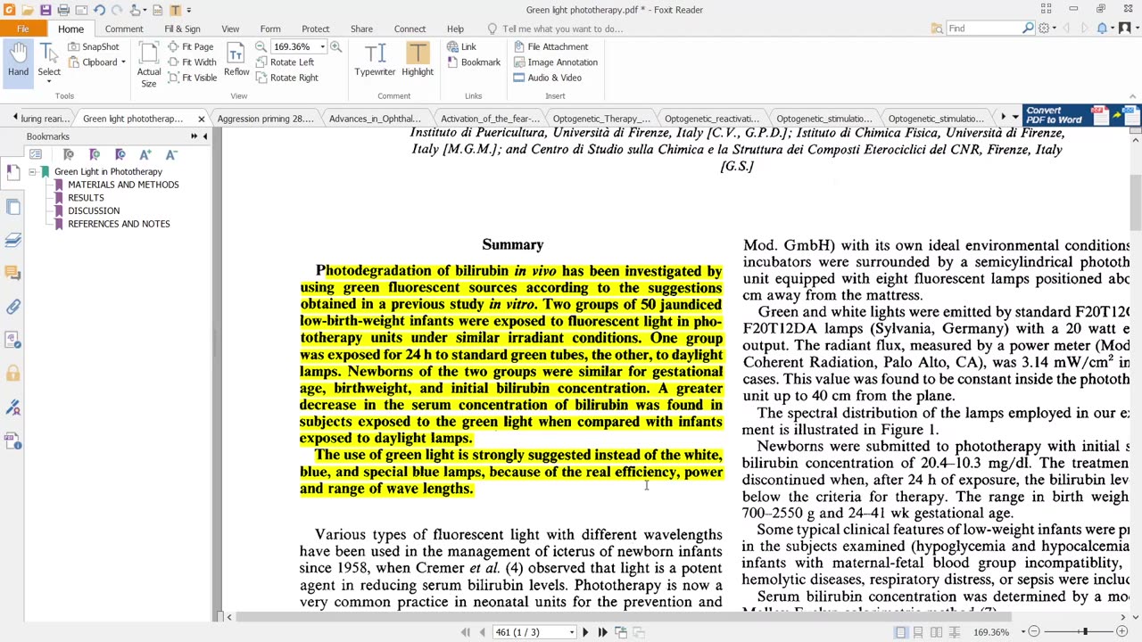Open the Clipboard dropdown

(x=123, y=62)
